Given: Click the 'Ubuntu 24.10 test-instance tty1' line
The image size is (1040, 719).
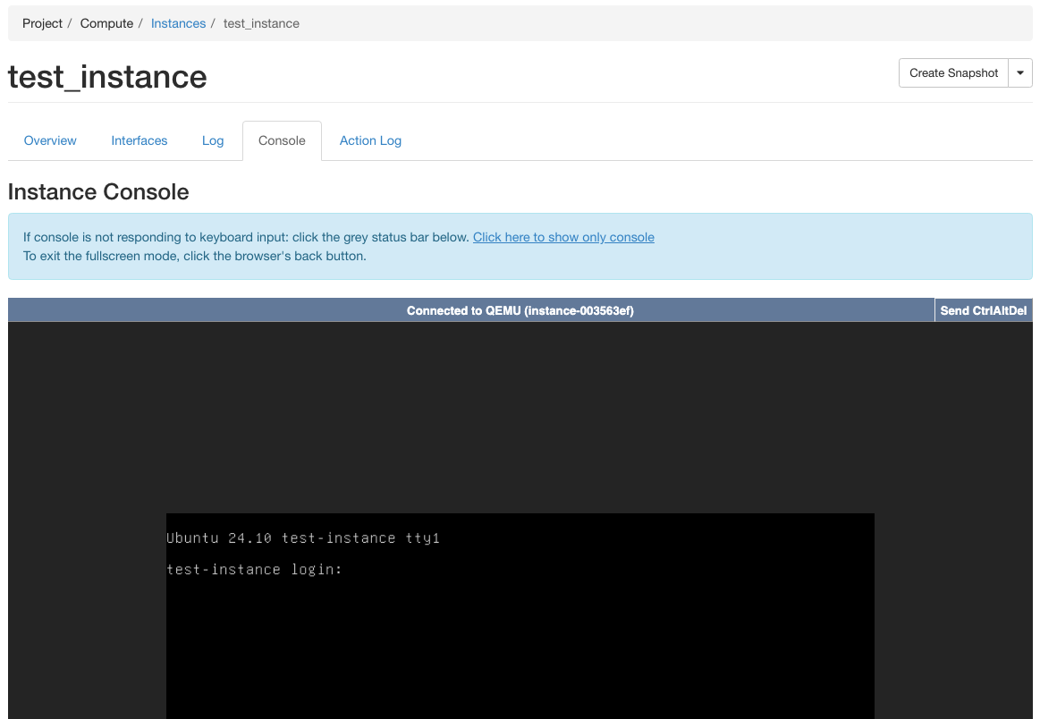Looking at the screenshot, I should tap(303, 538).
